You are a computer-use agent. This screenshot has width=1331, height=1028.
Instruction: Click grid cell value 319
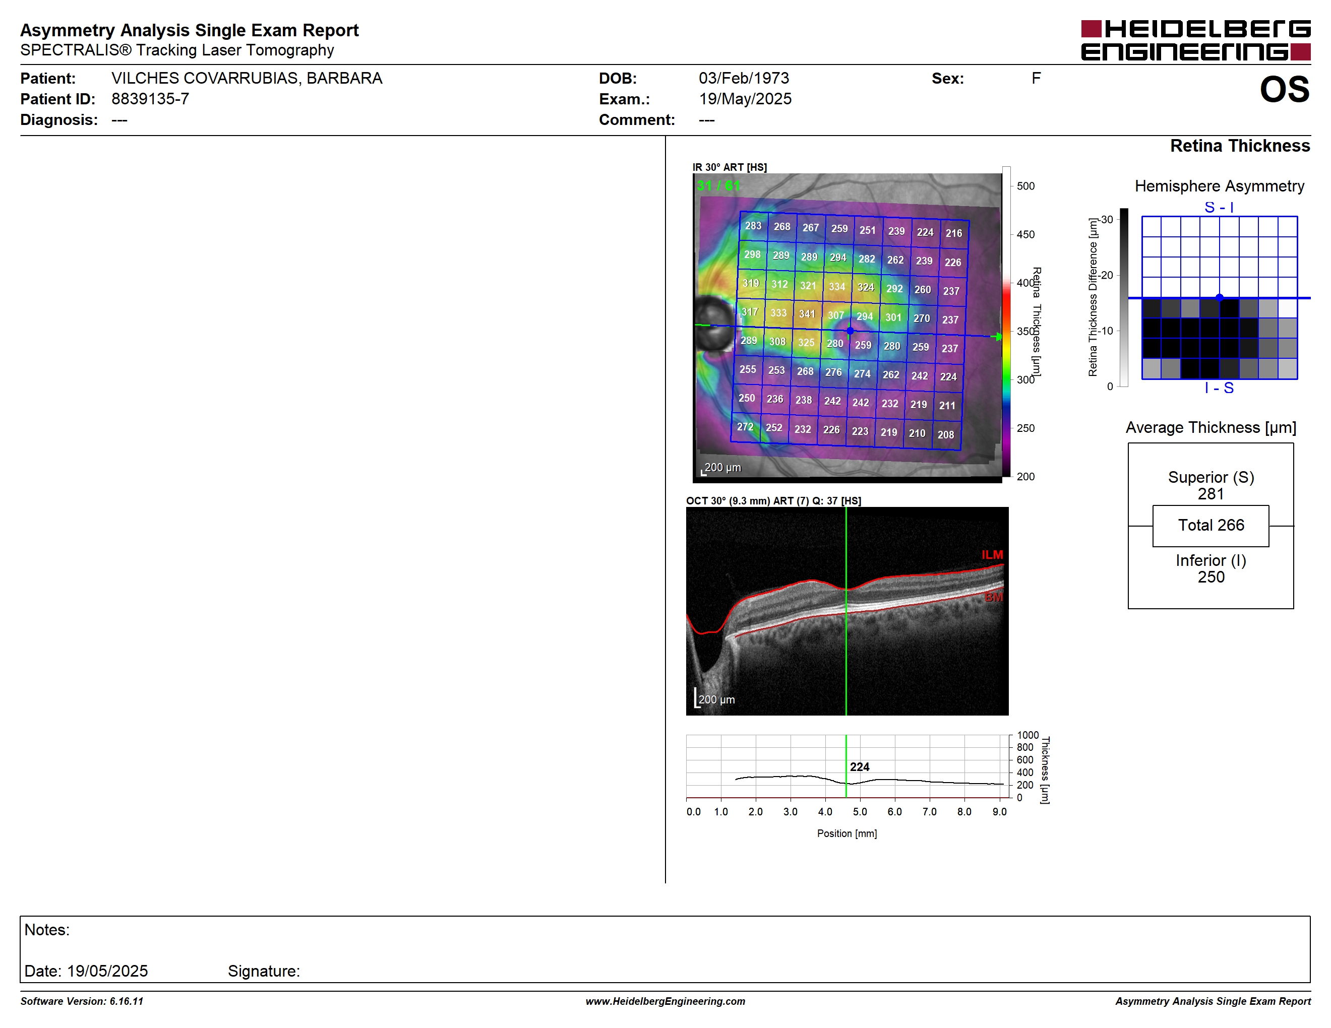751,283
